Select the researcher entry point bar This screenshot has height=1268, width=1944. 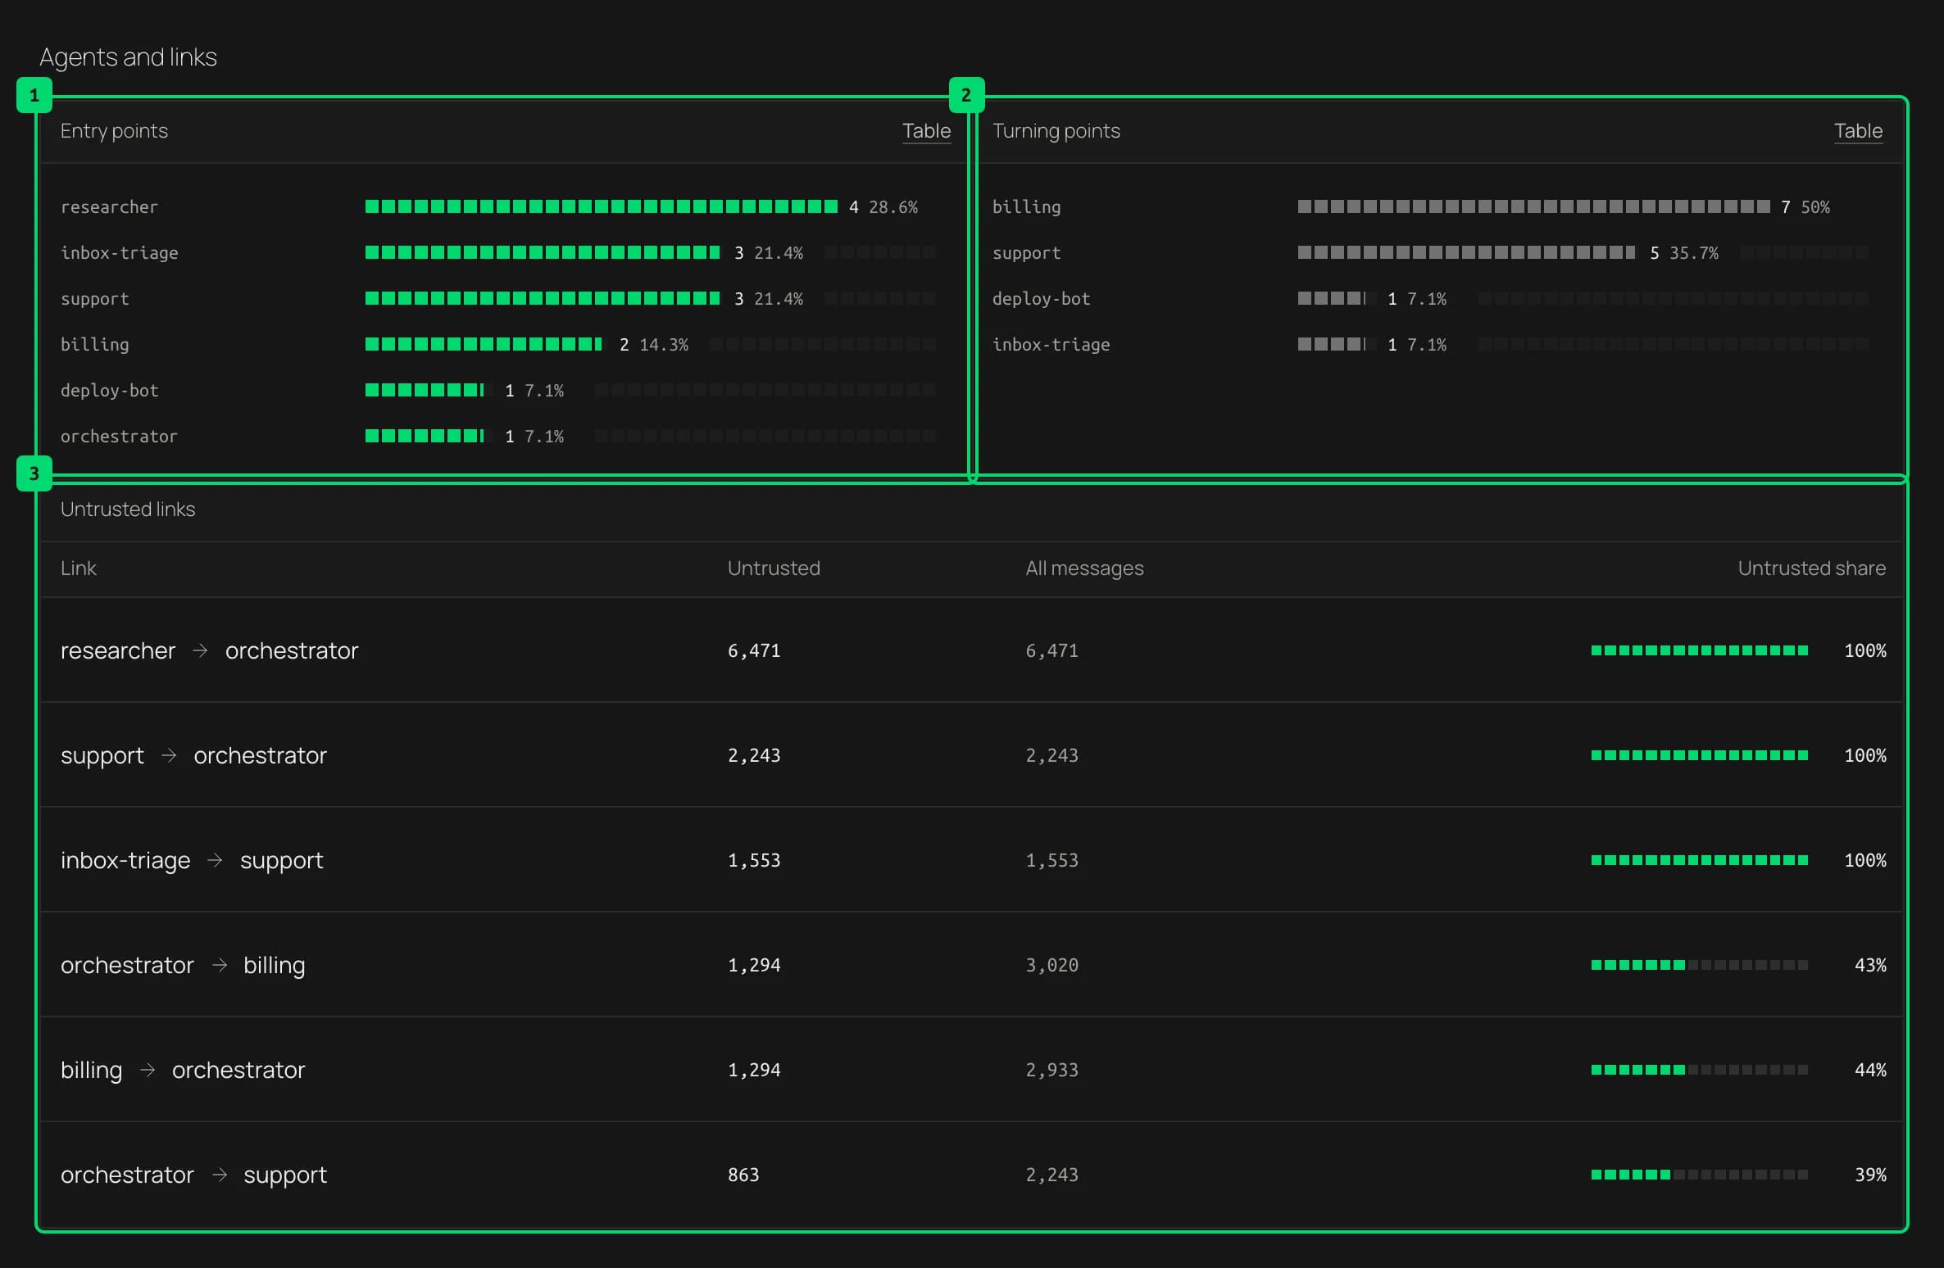pos(602,206)
